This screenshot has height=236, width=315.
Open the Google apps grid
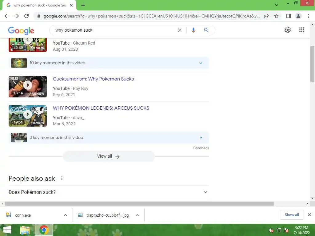tap(301, 30)
